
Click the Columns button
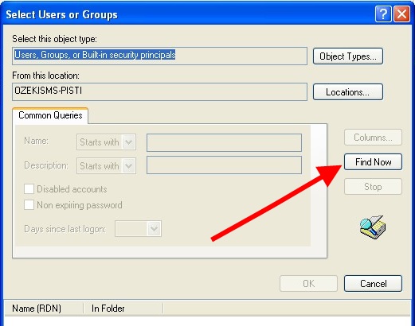tap(373, 138)
